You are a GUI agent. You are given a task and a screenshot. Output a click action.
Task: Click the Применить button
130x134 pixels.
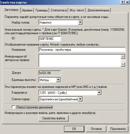pyautogui.click(x=118, y=129)
